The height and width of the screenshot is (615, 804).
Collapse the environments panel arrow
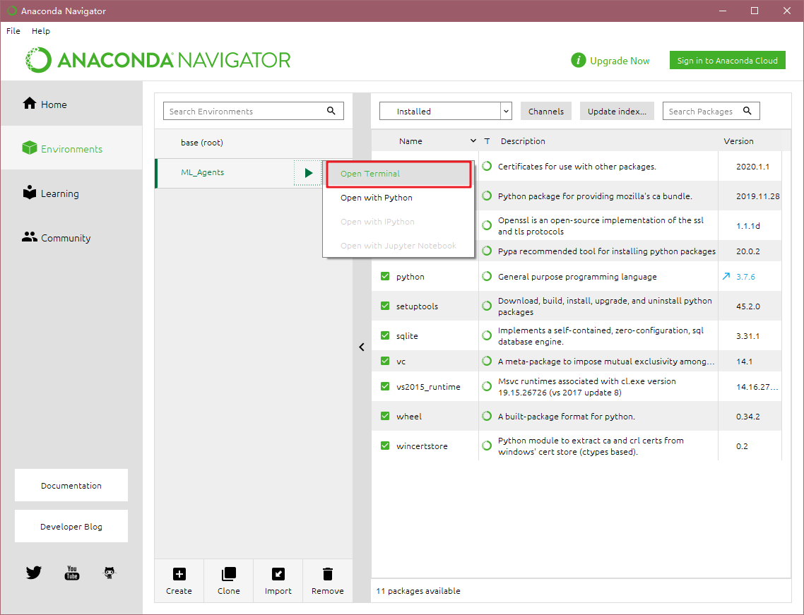(x=362, y=347)
